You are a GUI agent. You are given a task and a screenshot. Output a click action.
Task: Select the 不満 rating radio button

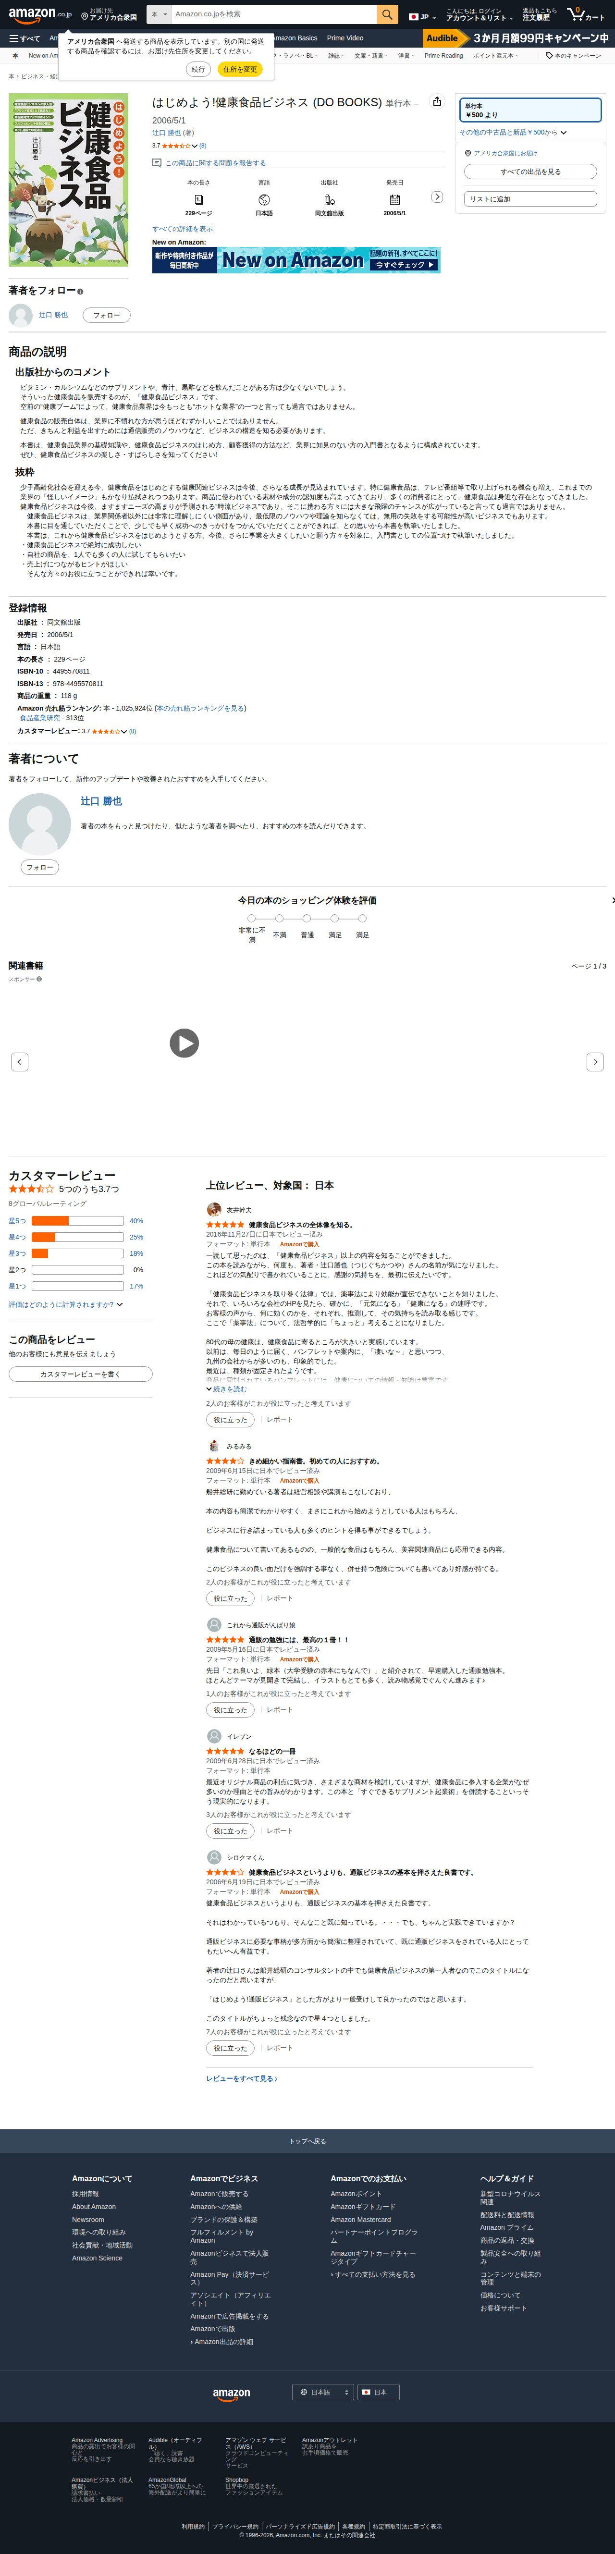(x=280, y=918)
